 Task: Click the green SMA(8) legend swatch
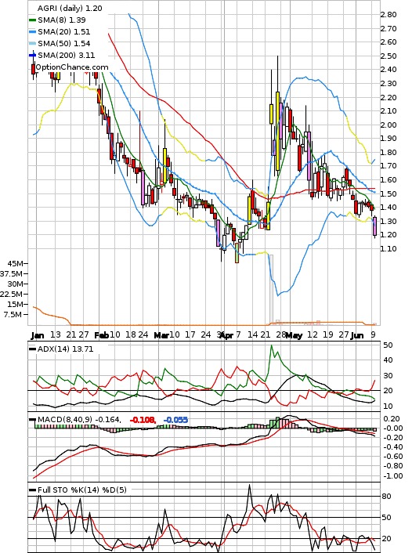pyautogui.click(x=32, y=20)
